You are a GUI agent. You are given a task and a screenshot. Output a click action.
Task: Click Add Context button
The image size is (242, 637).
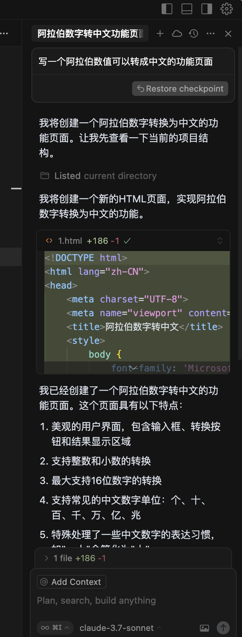point(72,582)
